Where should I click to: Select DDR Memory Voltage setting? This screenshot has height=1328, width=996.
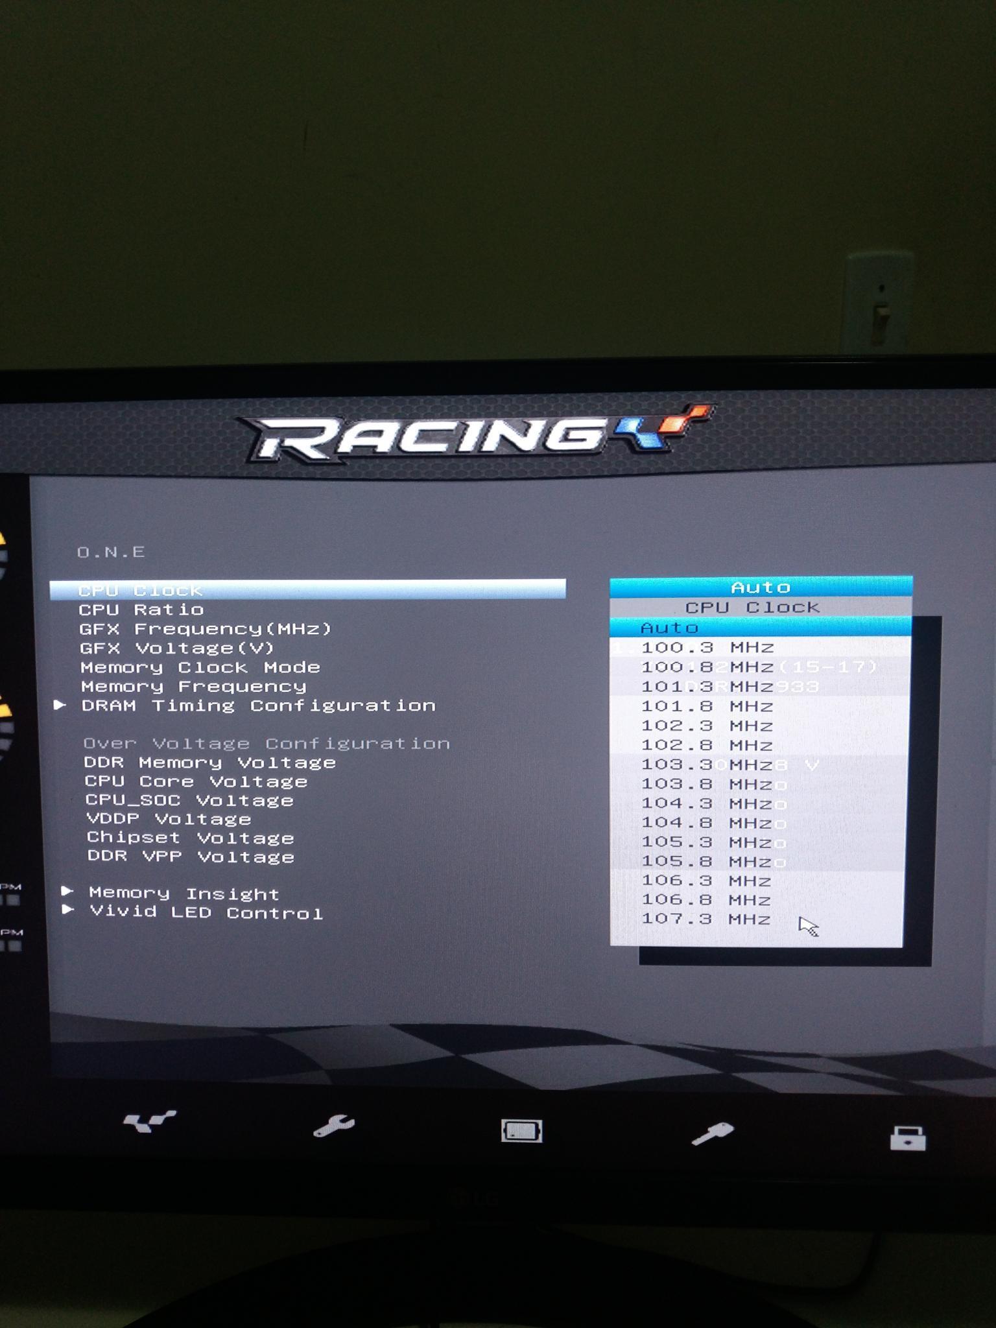210,763
